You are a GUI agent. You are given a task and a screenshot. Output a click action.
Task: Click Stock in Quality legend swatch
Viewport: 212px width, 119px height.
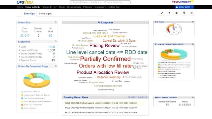click(22, 108)
